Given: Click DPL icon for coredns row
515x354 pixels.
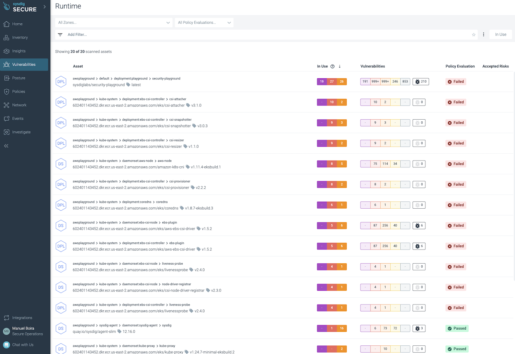Looking at the screenshot, I should point(61,205).
